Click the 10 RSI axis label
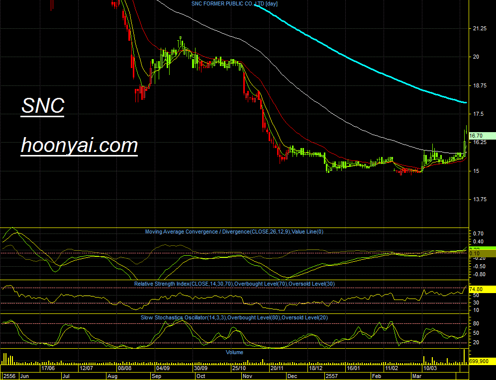Viewport: 496px width, 380px height. [476, 310]
